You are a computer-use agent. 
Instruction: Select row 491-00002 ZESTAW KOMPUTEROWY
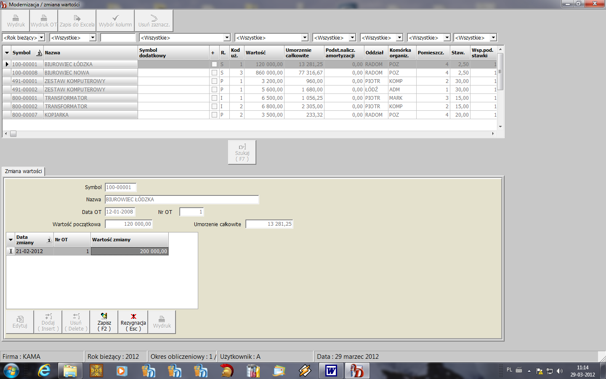[x=250, y=90]
